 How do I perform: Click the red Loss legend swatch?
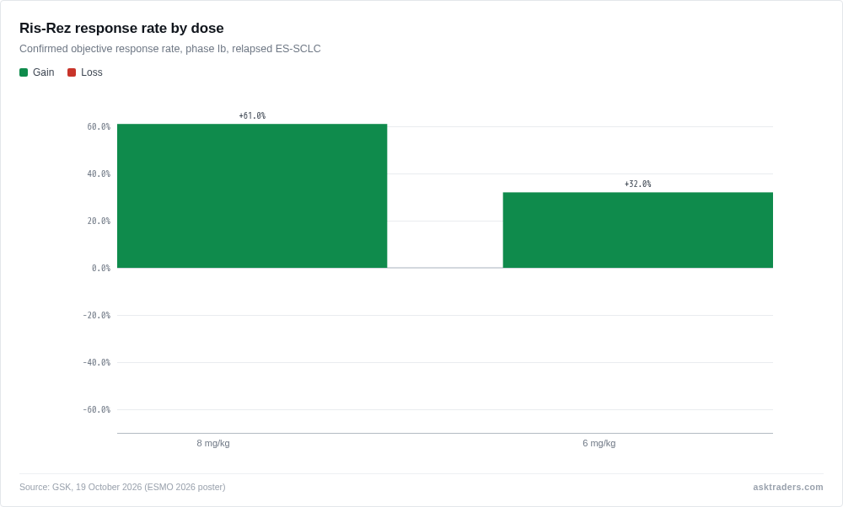coord(72,72)
